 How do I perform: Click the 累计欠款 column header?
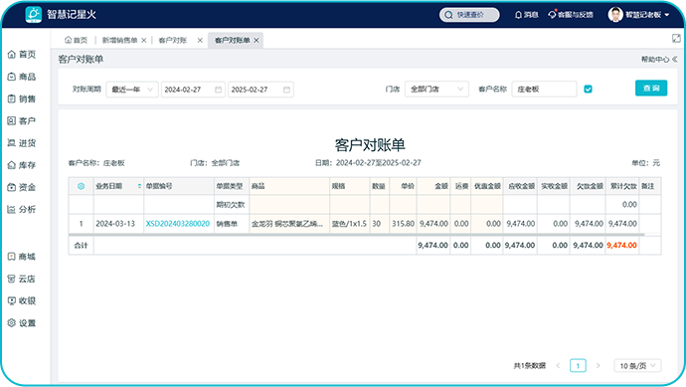click(623, 186)
